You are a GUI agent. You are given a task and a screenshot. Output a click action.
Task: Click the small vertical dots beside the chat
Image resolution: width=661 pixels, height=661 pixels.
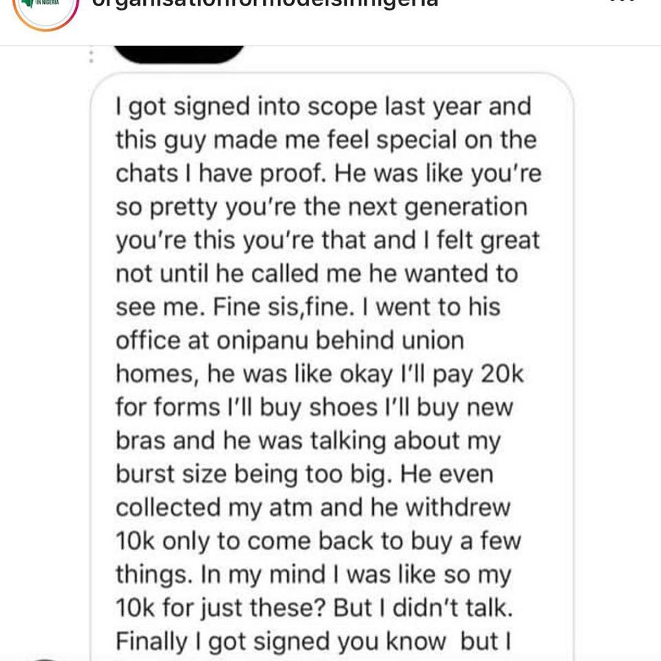90,56
